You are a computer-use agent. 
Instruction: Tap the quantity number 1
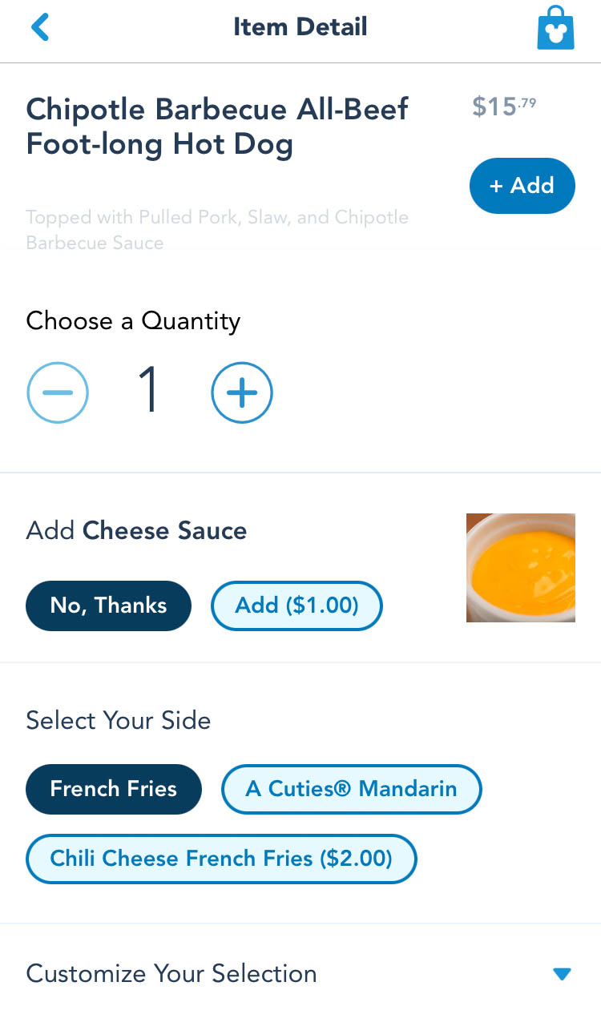point(149,392)
